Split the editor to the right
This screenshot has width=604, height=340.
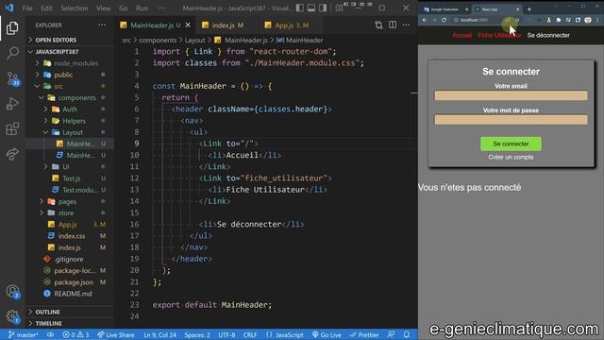point(393,25)
